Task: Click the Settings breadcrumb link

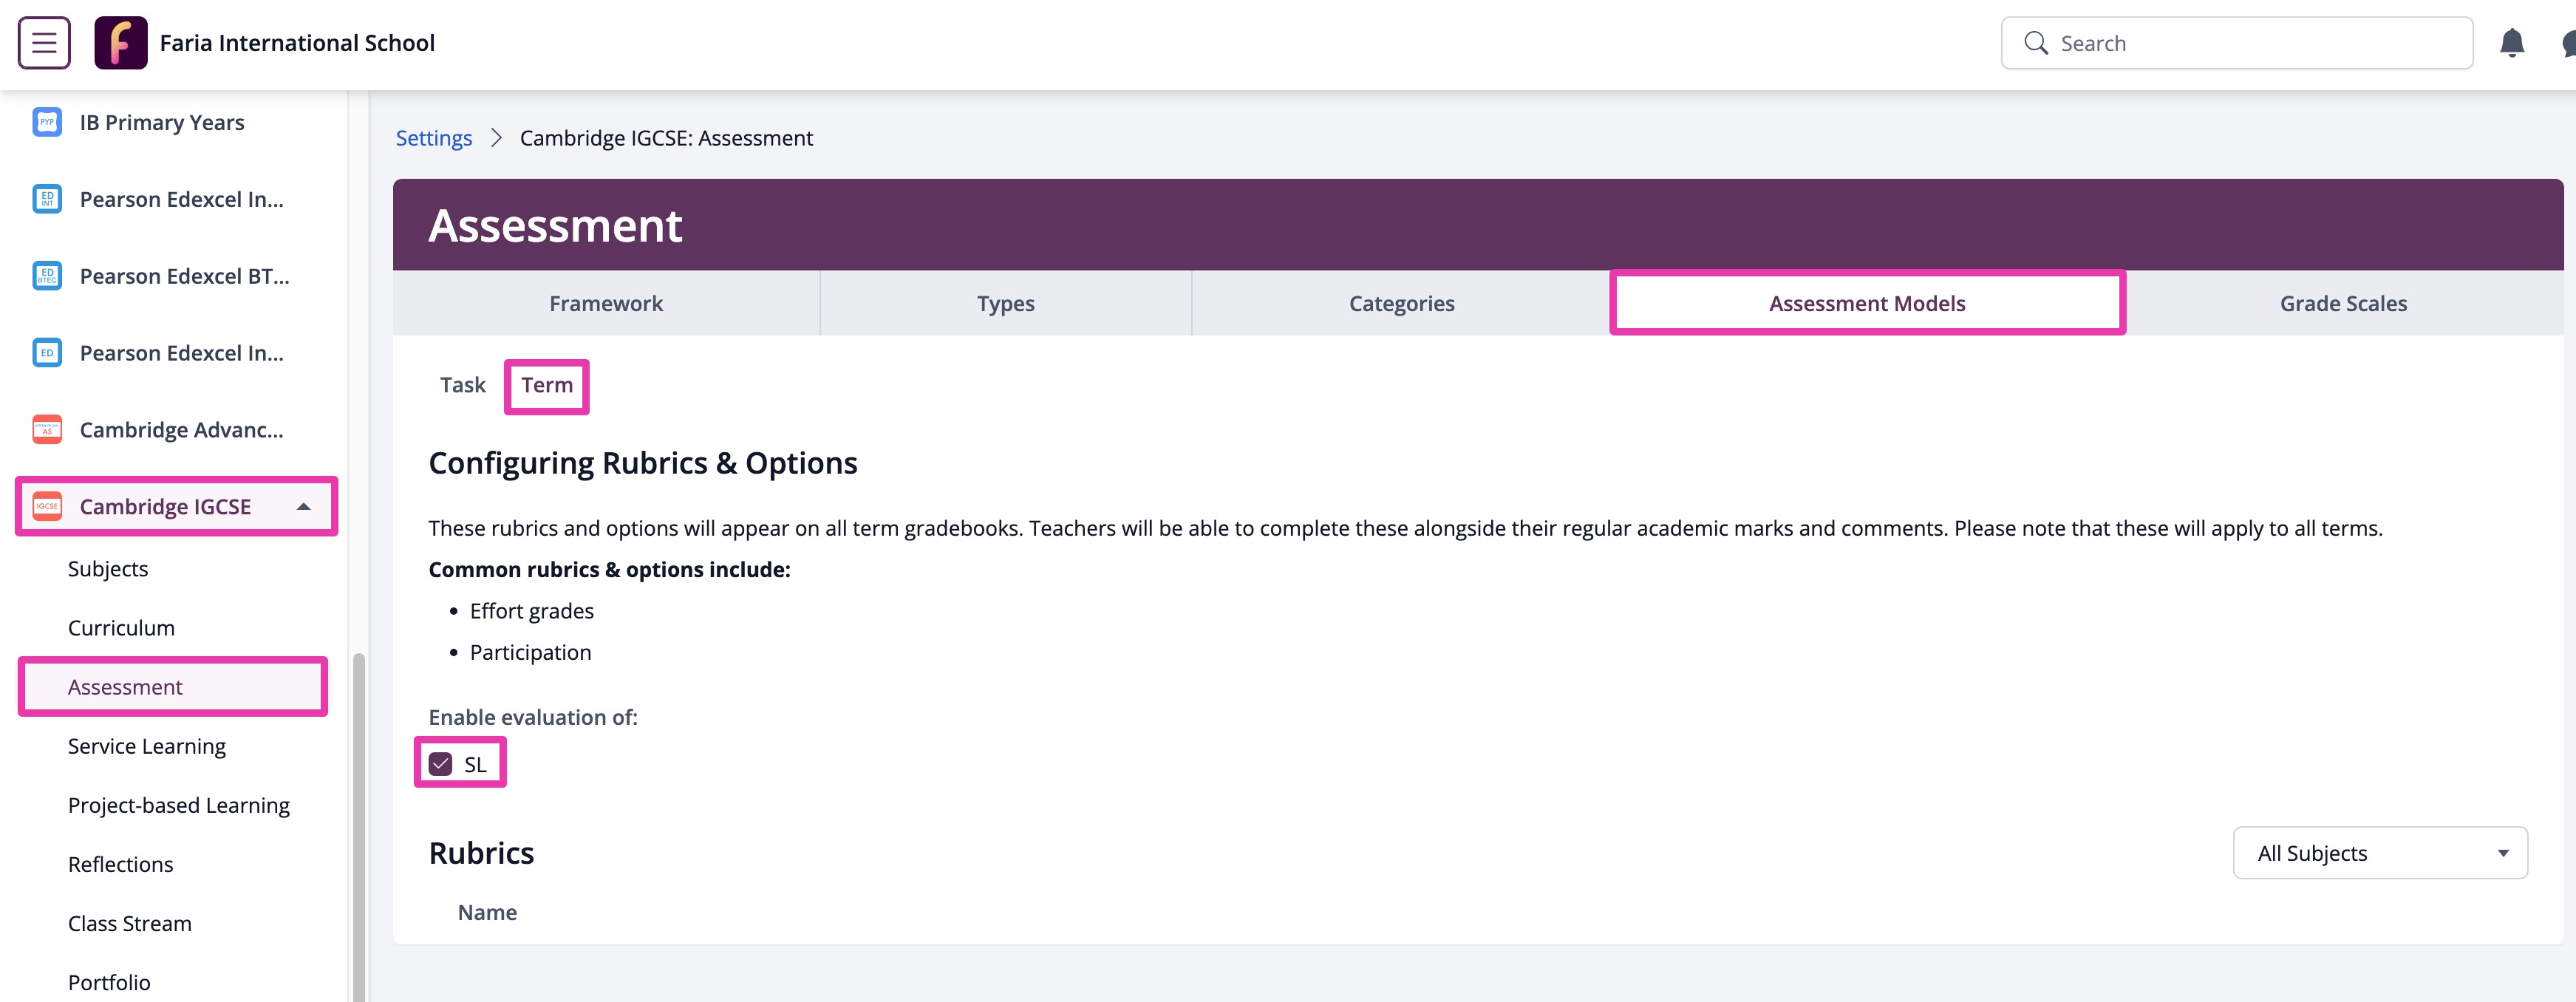Action: (x=433, y=137)
